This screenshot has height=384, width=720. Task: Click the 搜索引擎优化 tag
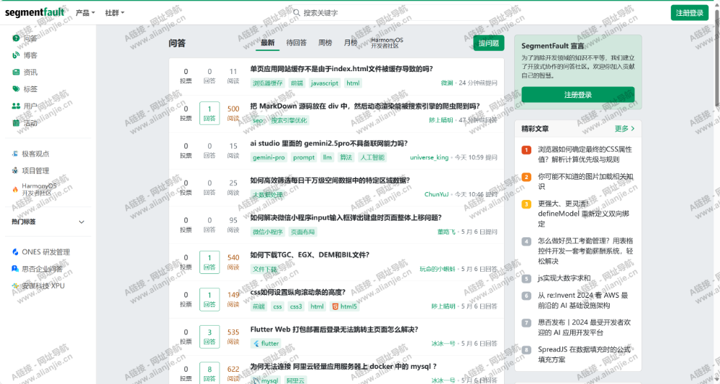(x=289, y=120)
